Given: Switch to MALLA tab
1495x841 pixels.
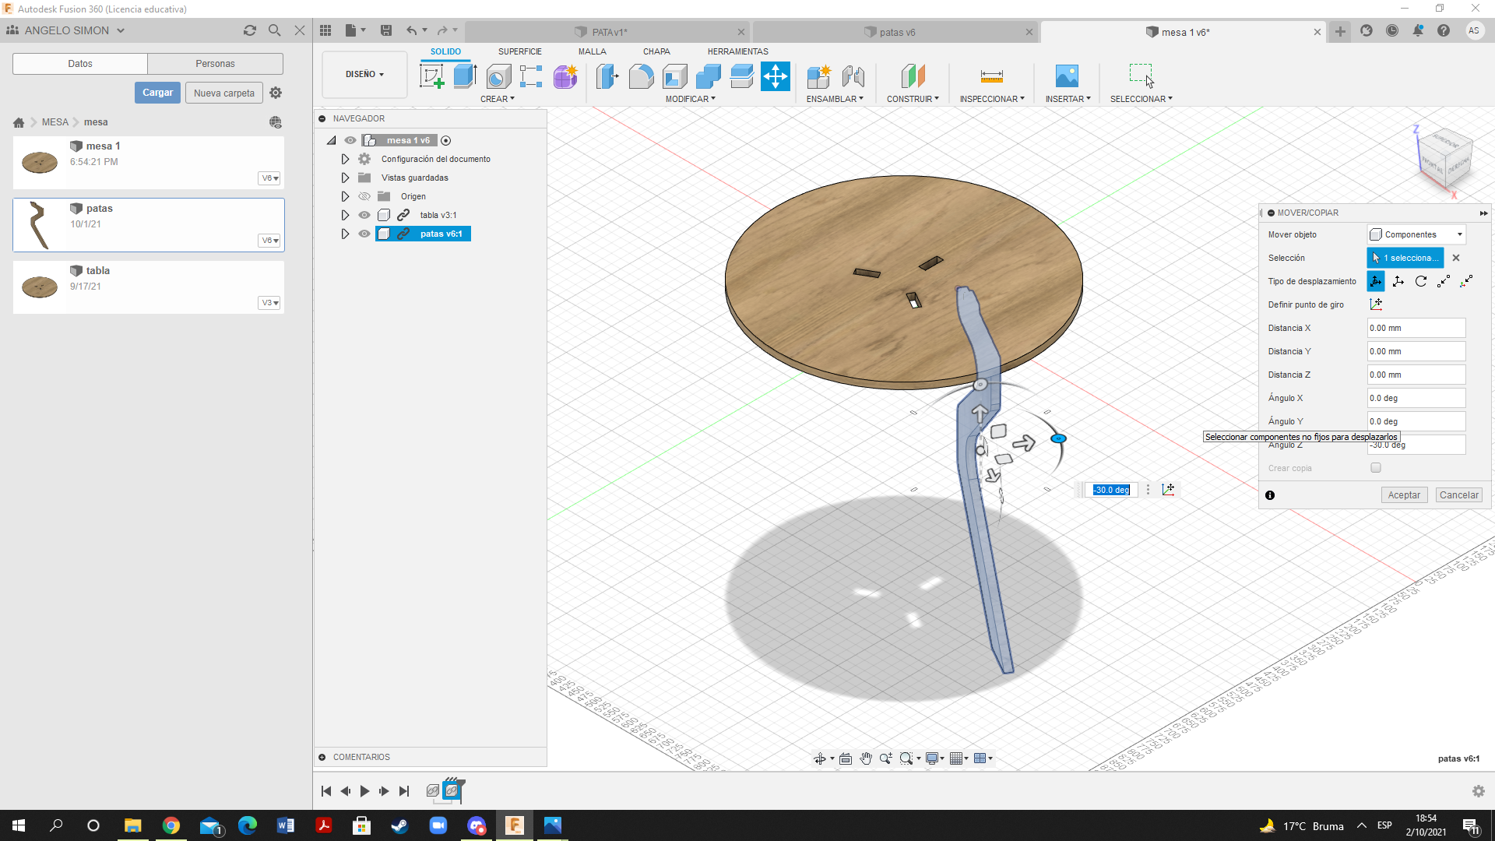Looking at the screenshot, I should (x=592, y=51).
